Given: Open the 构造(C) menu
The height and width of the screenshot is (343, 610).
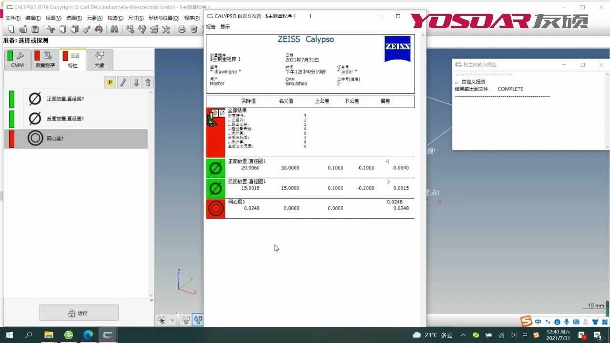Looking at the screenshot, I should tap(115, 18).
